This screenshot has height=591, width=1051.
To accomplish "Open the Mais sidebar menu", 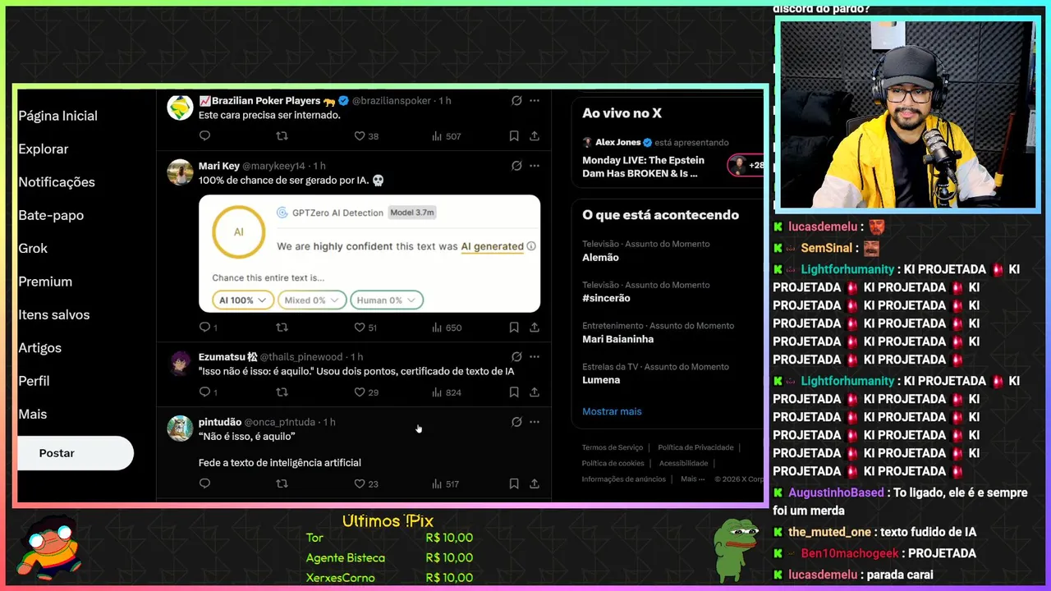I will 33,415.
